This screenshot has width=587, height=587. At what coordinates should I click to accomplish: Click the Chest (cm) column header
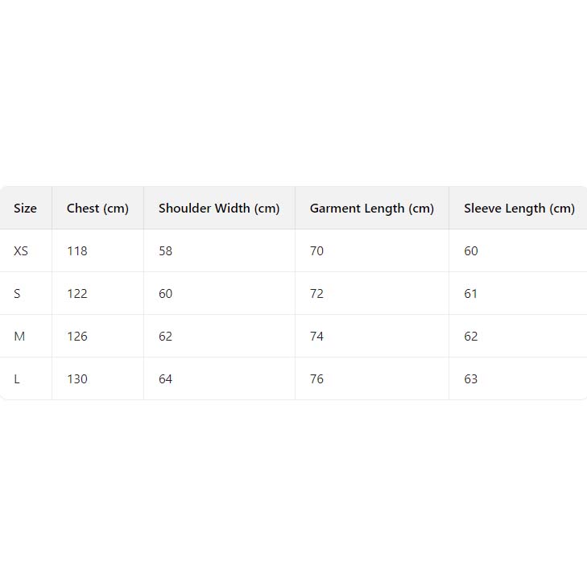pyautogui.click(x=97, y=209)
